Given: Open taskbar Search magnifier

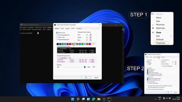Looking at the screenshot, I should point(78,99).
